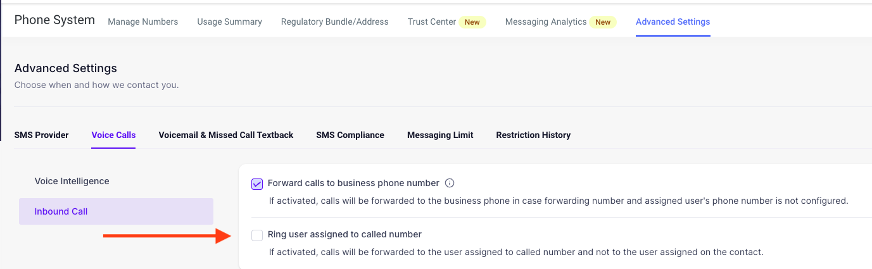Open the Messaging Limit sub-tab
Screen dimensions: 872x269
pos(440,135)
